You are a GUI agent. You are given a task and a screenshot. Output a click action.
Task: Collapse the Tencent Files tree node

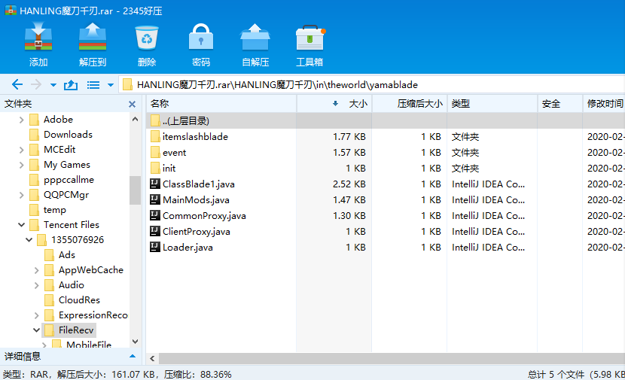pyautogui.click(x=22, y=225)
